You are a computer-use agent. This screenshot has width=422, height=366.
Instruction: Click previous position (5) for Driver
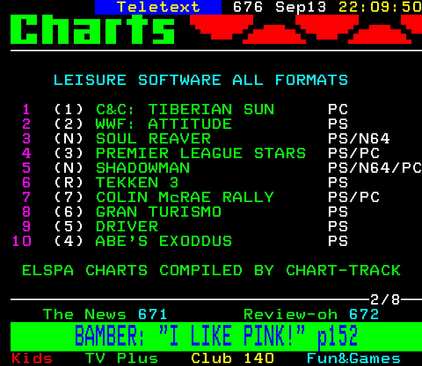[x=69, y=227]
